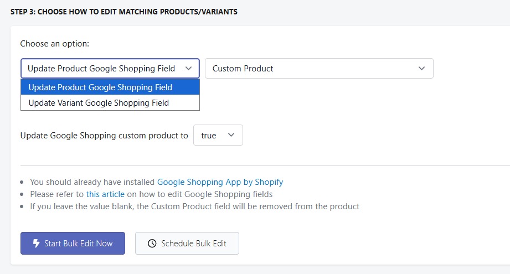Click "Update Google Shopping custom product to" label
Image resolution: width=510 pixels, height=274 pixels.
pos(104,136)
